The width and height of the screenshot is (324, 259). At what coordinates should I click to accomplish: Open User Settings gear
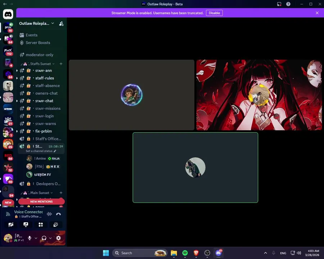tap(58, 238)
